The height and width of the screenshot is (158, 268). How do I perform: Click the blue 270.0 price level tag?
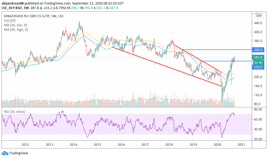click(x=258, y=67)
